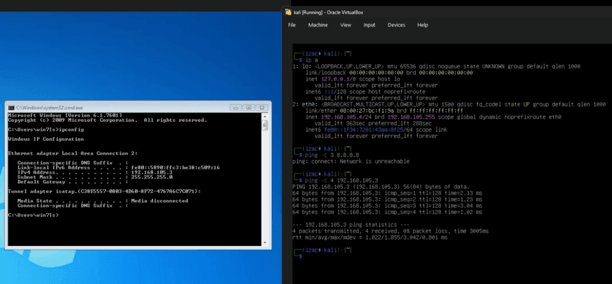Close the cmd.exe window
This screenshot has width=612, height=284.
click(263, 107)
